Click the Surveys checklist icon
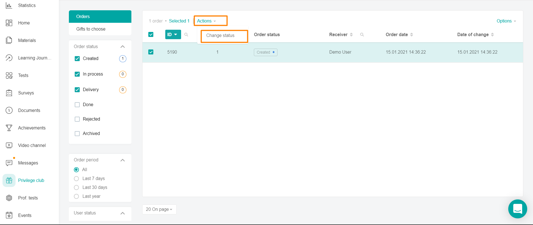This screenshot has height=225, width=533. pyautogui.click(x=9, y=93)
